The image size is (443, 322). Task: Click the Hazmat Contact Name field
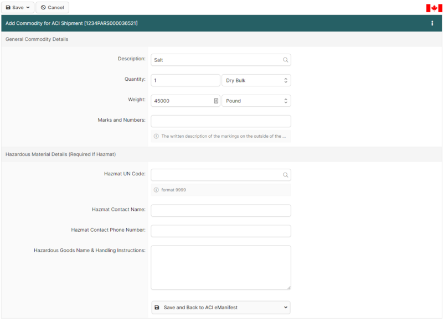(220, 210)
